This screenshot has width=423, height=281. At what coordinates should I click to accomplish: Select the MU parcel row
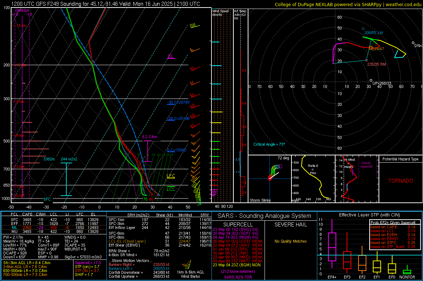click(x=54, y=231)
